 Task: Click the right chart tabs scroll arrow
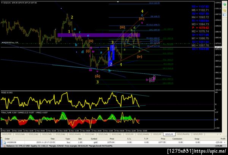tap(220, 134)
